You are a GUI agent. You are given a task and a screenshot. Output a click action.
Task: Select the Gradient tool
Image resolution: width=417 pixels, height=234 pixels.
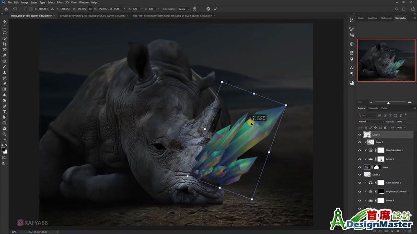click(4, 89)
